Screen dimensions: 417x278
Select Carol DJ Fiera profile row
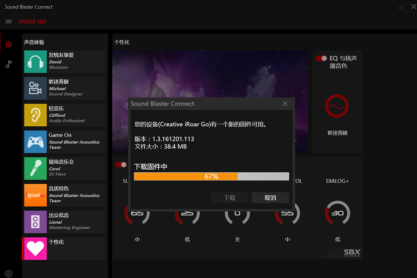coord(65,168)
